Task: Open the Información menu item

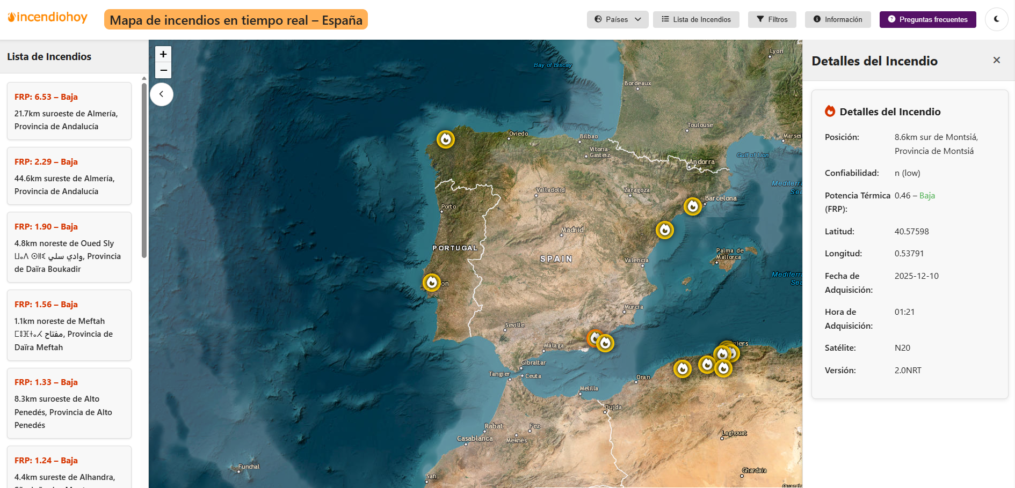Action: coord(837,19)
